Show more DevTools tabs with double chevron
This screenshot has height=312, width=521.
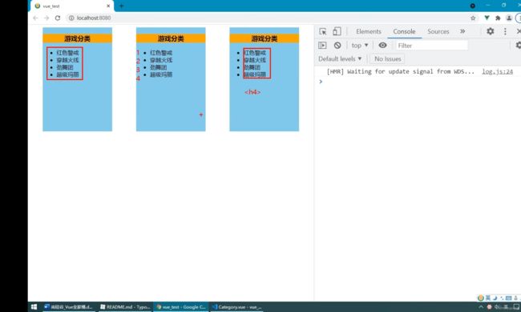[x=462, y=31]
